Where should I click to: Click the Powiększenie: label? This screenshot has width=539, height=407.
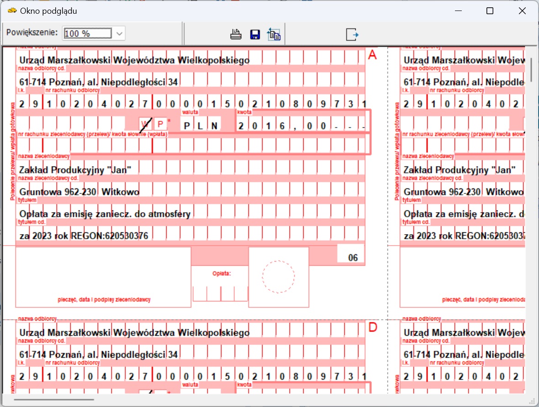[x=32, y=32]
